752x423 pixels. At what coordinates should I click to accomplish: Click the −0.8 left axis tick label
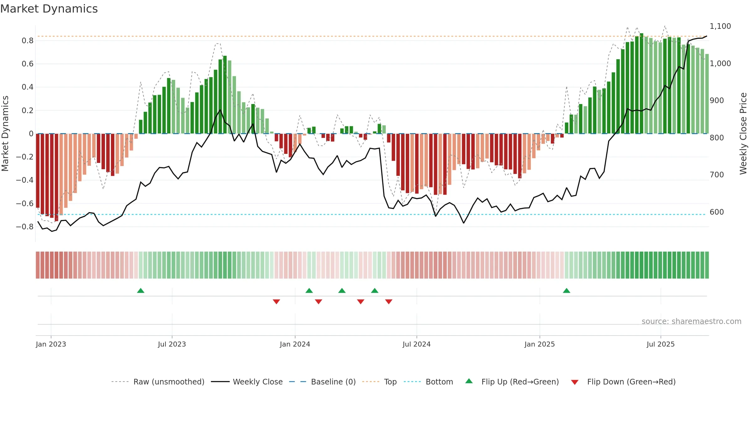[25, 227]
